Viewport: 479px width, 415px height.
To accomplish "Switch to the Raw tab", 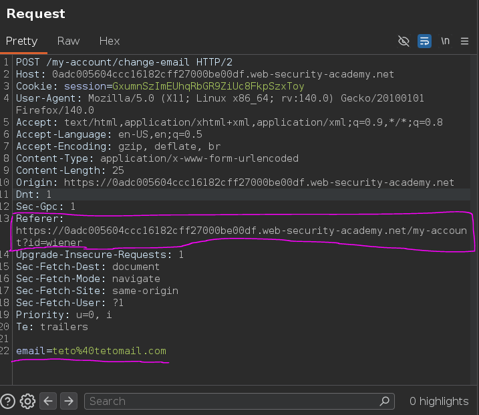I will coord(68,41).
